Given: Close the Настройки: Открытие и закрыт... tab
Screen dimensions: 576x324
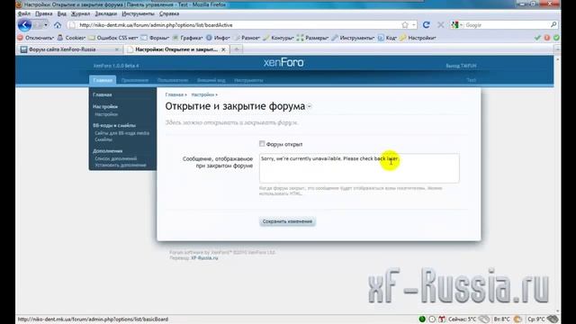Looking at the screenshot, I should click(x=223, y=49).
